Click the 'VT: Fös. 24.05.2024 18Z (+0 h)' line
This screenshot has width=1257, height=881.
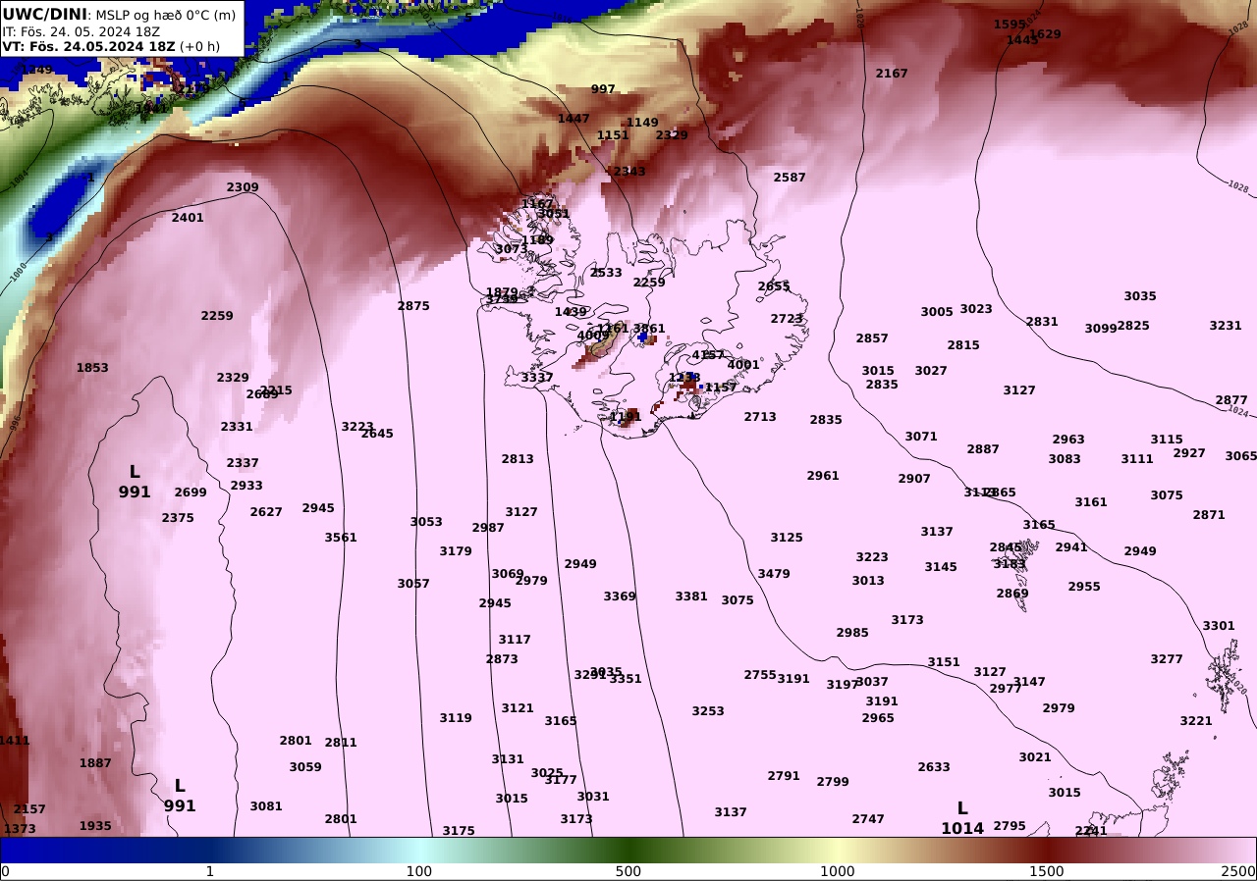tap(111, 46)
